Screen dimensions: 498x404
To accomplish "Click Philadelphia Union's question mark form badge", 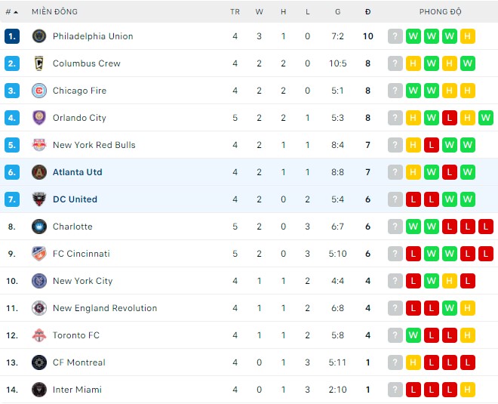I will coord(395,36).
